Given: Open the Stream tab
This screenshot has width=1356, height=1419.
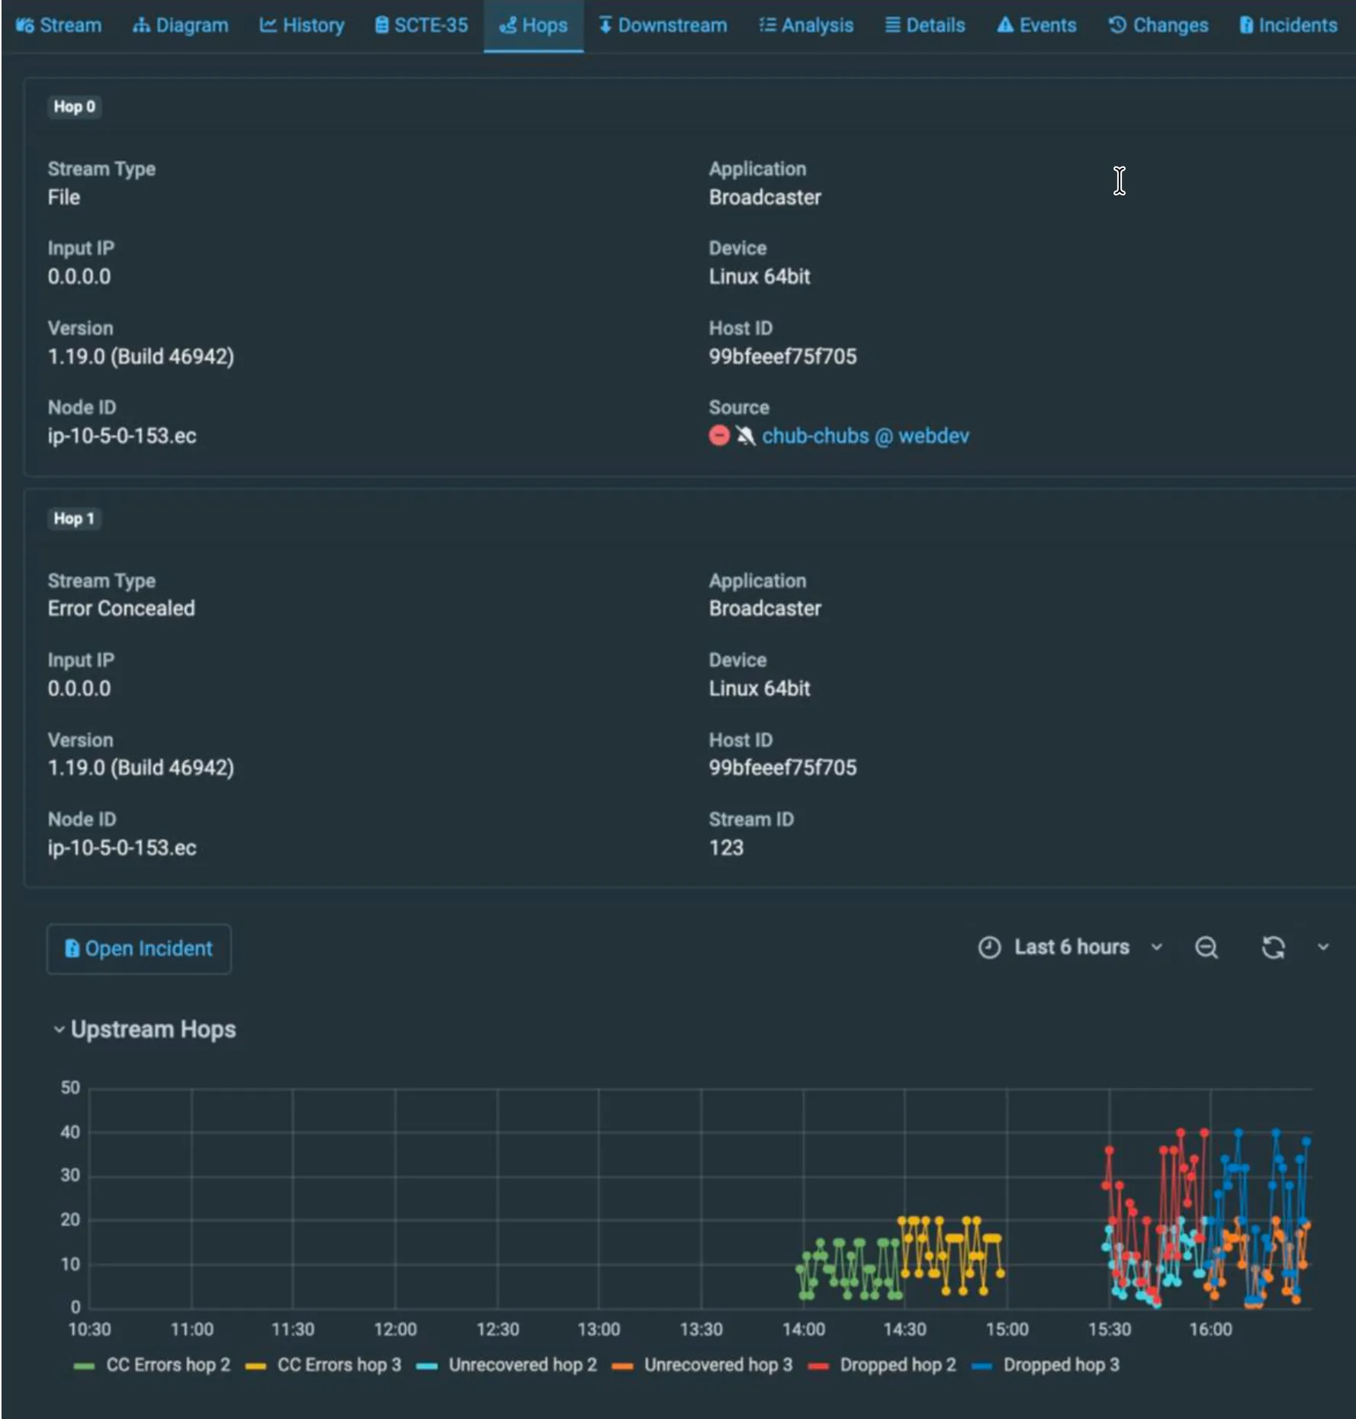Looking at the screenshot, I should pos(59,25).
